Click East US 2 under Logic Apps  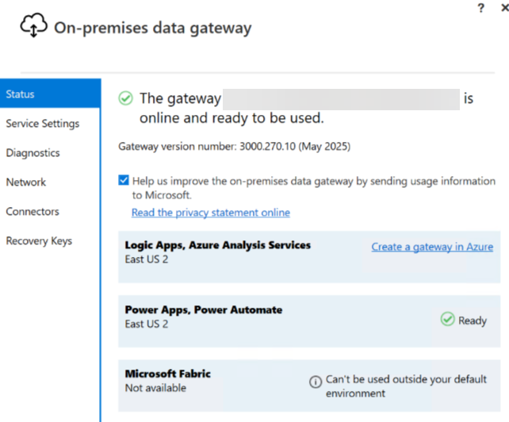coord(147,259)
